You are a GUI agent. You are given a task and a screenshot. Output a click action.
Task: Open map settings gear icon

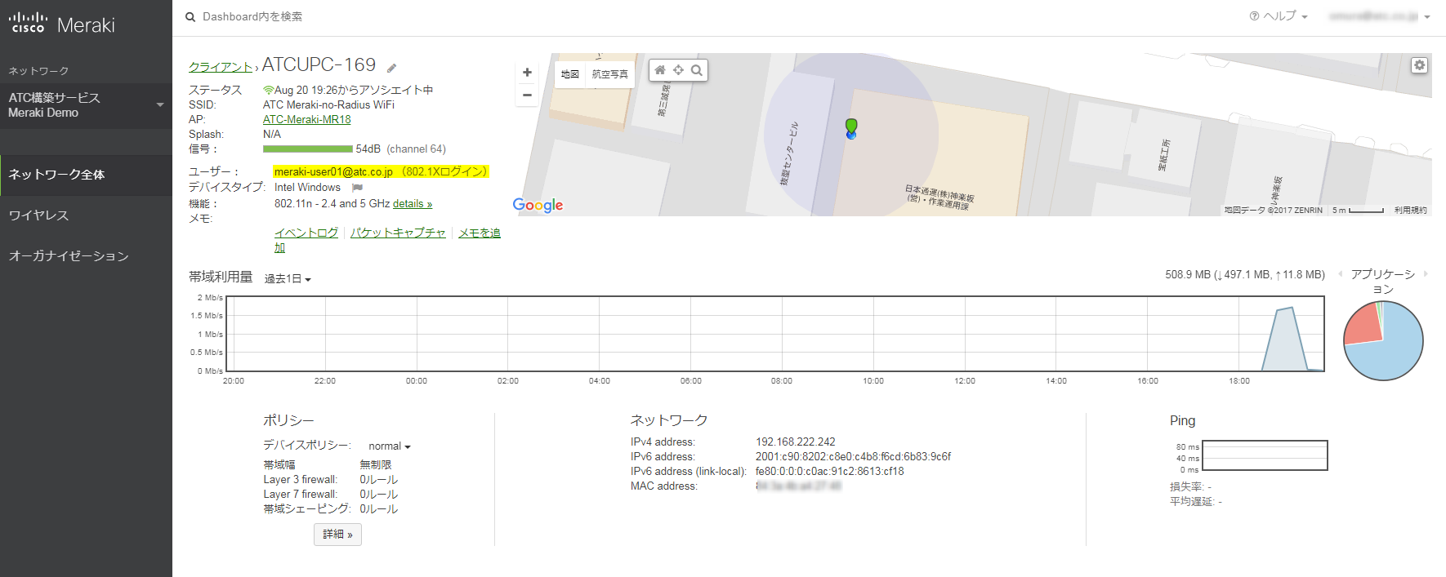pos(1420,65)
